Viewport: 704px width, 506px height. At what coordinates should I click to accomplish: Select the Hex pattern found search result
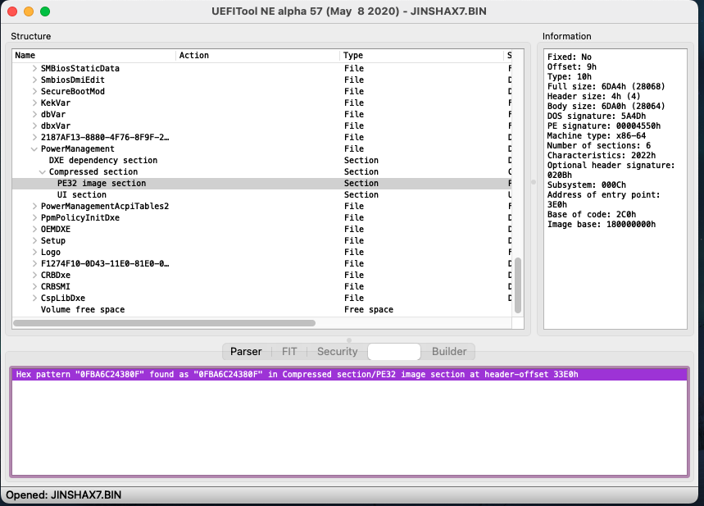click(x=349, y=374)
